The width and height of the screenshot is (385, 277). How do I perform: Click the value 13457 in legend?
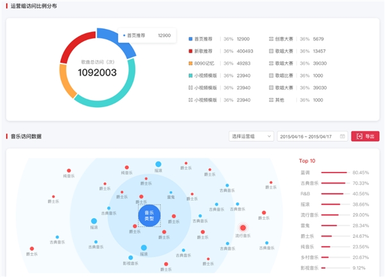click(x=319, y=51)
